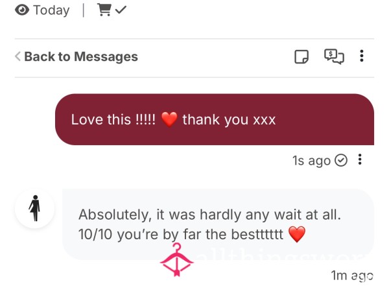Click the heart emoji in received message
Viewport: 389px width, 295px height.
(x=297, y=234)
